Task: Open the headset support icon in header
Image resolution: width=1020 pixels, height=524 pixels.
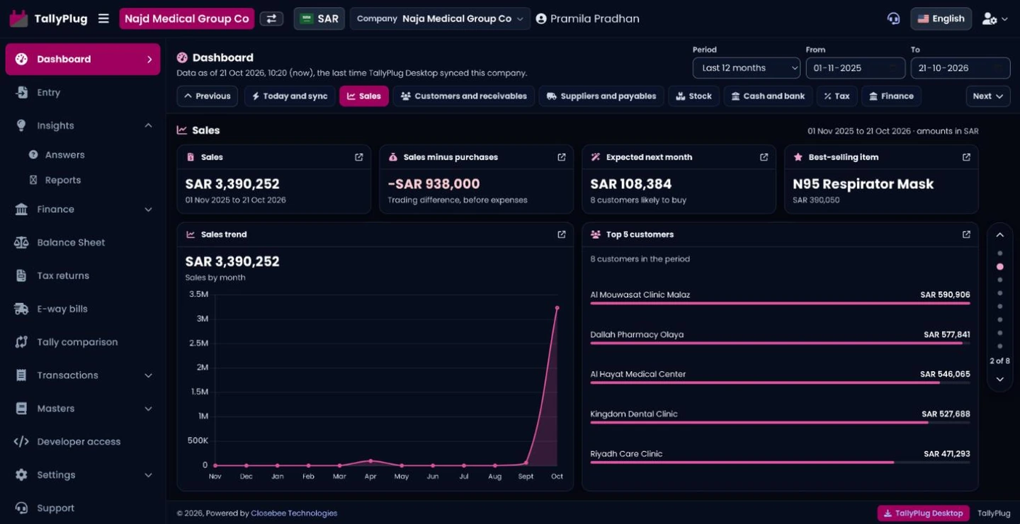Action: coord(893,18)
